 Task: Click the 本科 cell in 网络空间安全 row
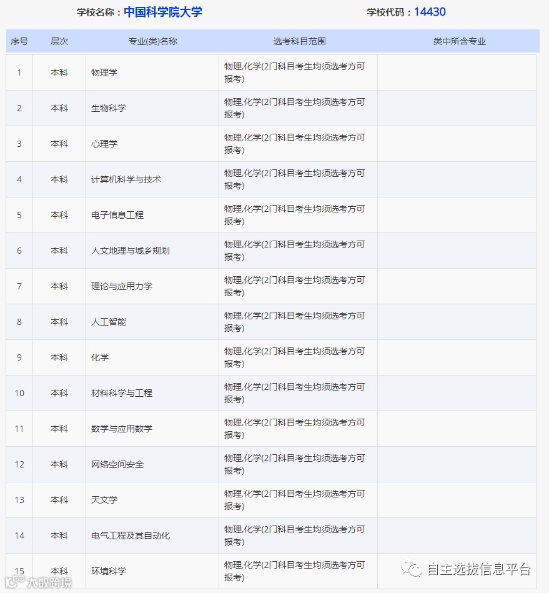coord(59,464)
